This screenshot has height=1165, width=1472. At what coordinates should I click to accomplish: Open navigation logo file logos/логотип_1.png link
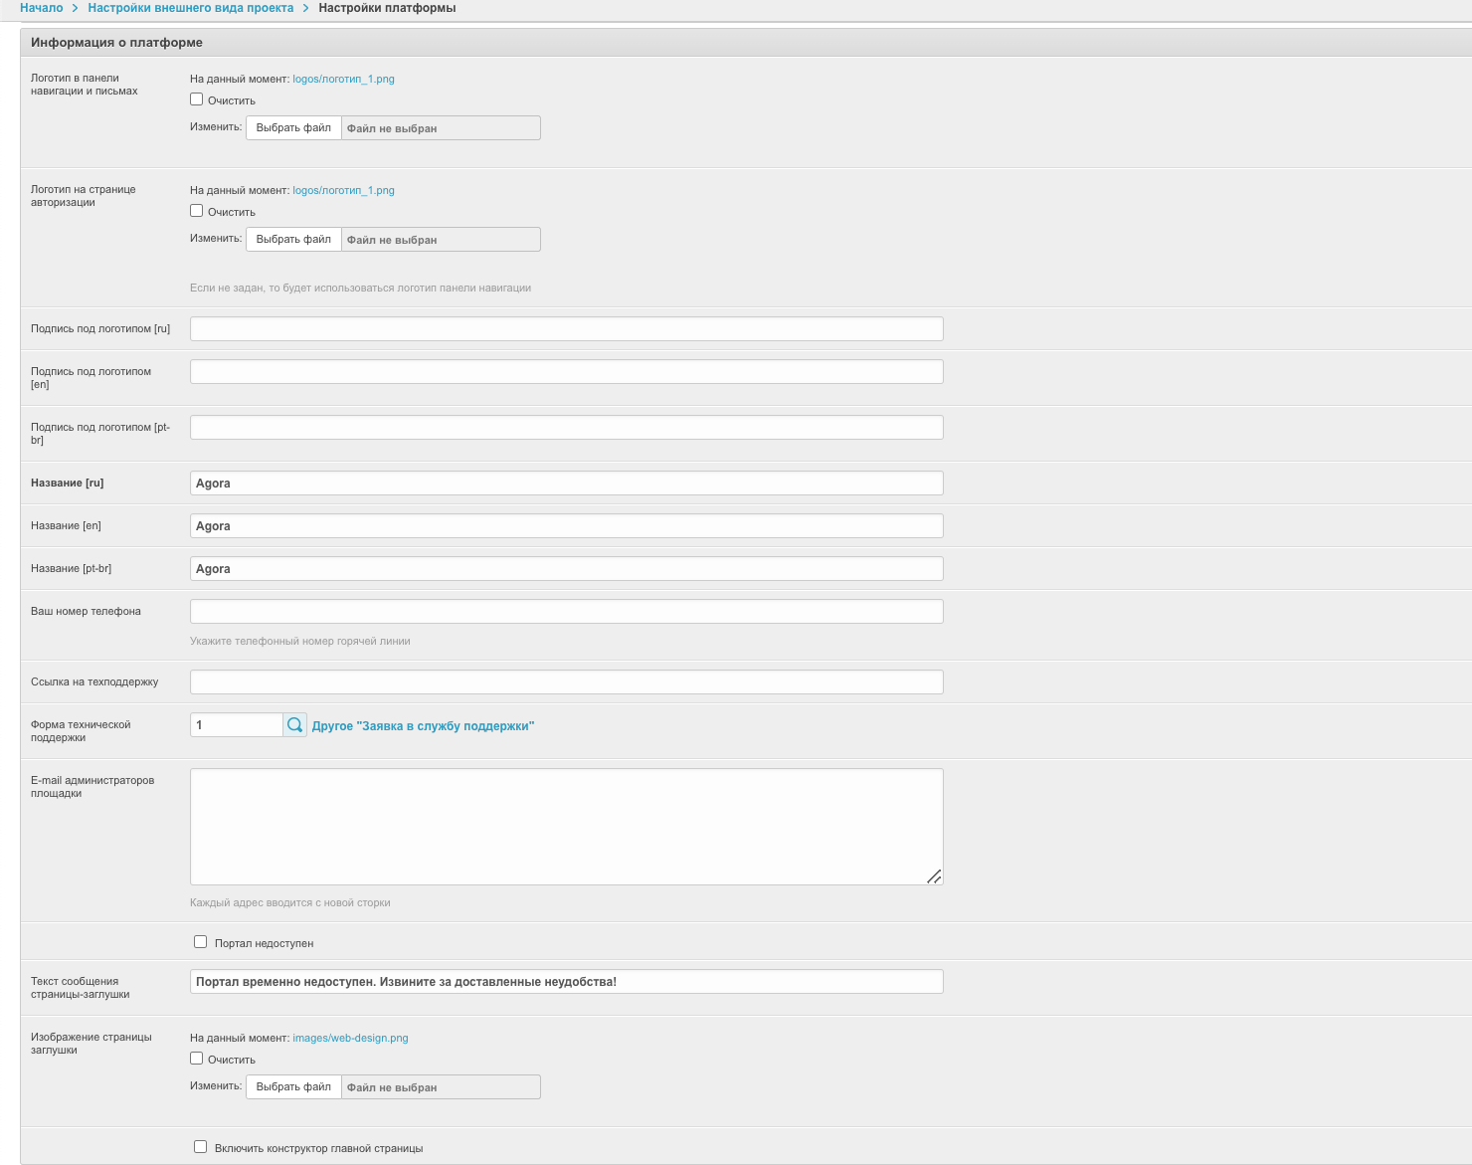(x=343, y=79)
